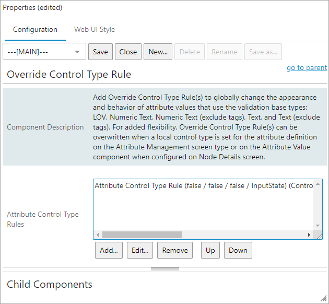The width and height of the screenshot is (329, 304).
Task: Click the horizontal scrollbar thumb in rules list
Action: pyautogui.click(x=142, y=235)
